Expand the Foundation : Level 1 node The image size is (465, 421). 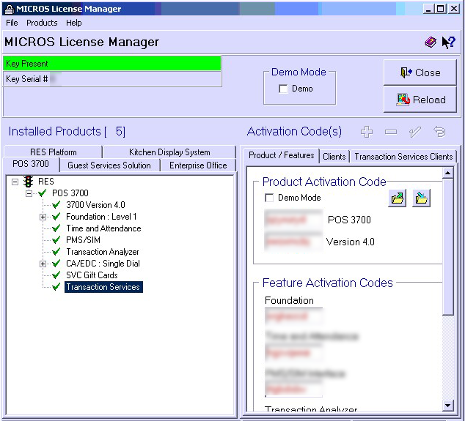click(43, 217)
